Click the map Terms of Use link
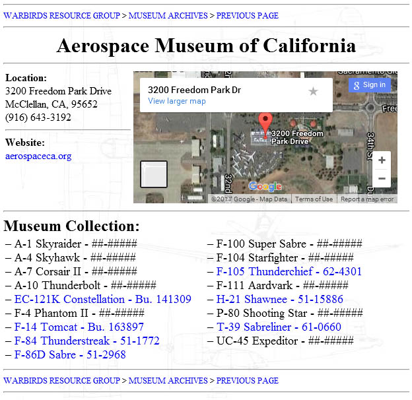412x400 pixels. [x=314, y=199]
